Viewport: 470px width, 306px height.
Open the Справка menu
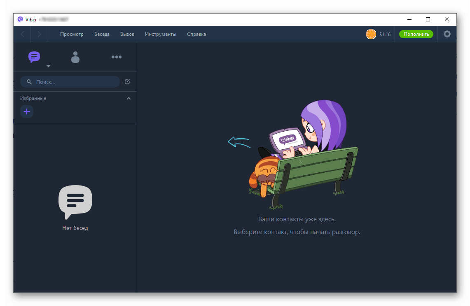pyautogui.click(x=196, y=34)
